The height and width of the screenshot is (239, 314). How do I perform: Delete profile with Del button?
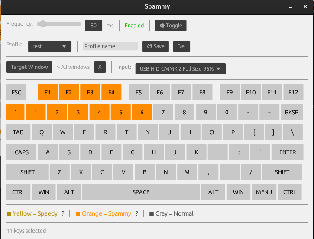(181, 46)
